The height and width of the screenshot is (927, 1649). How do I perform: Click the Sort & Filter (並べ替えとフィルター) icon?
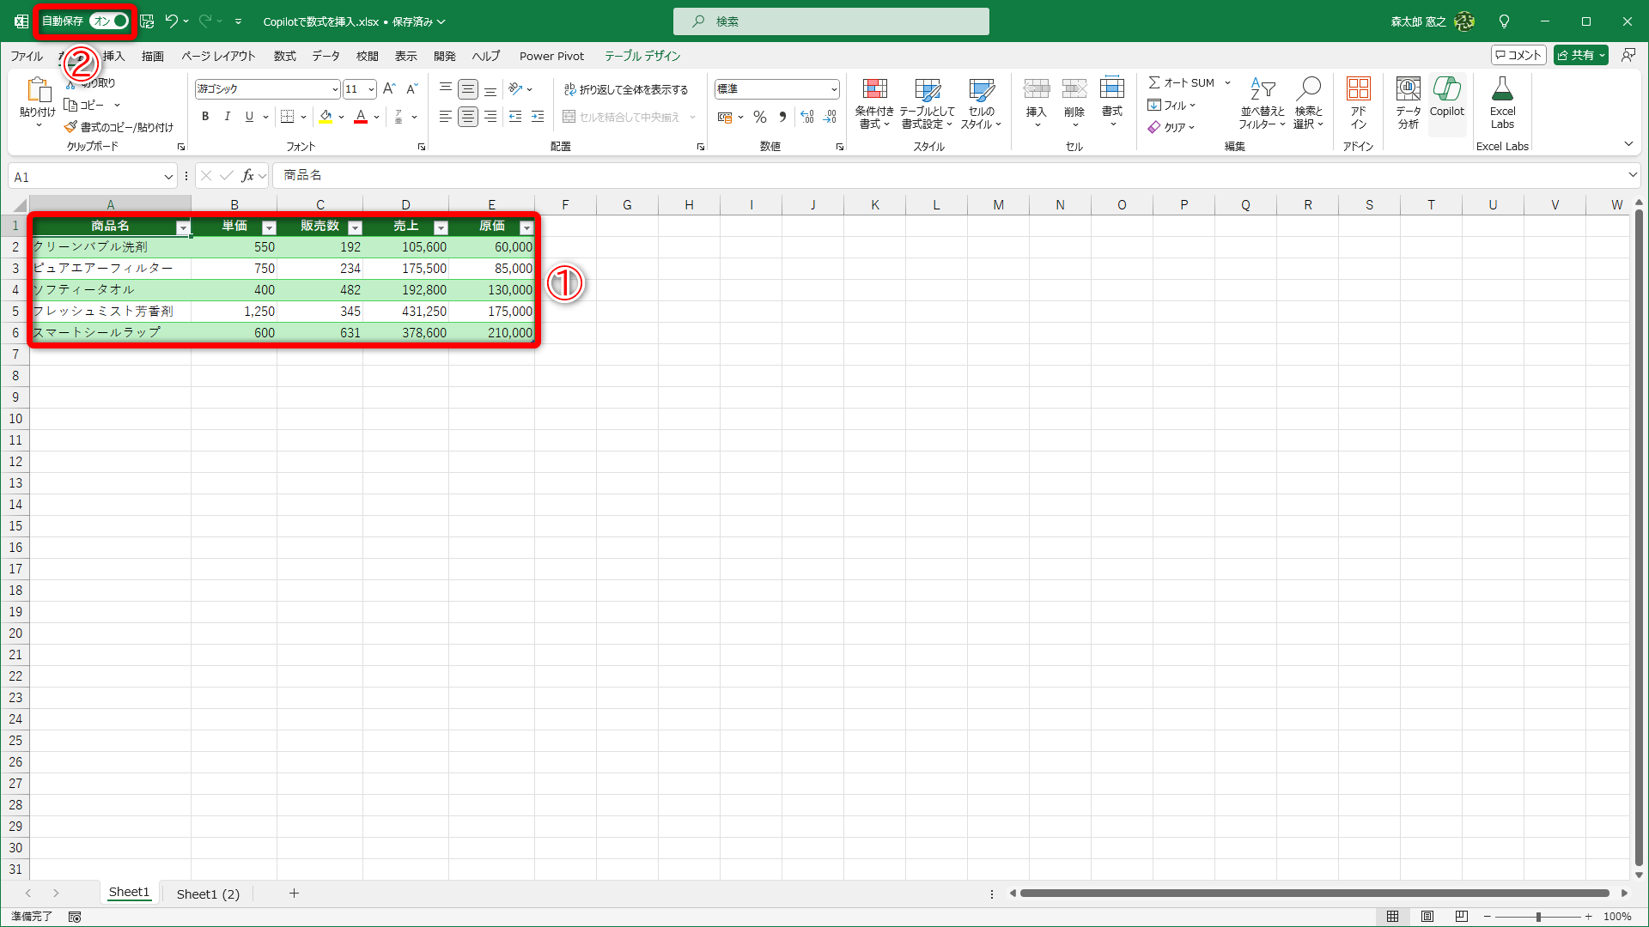pos(1262,96)
